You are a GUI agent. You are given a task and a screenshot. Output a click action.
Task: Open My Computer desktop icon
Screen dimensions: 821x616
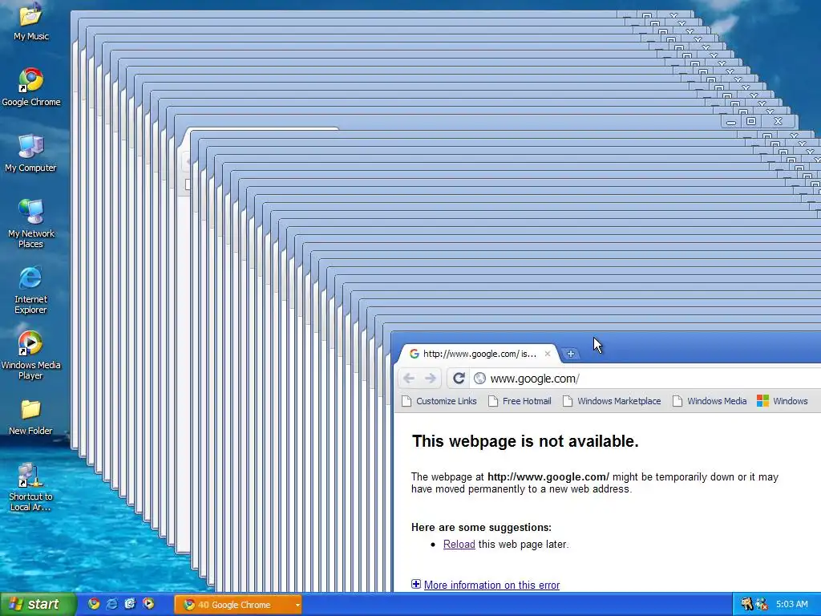point(31,153)
